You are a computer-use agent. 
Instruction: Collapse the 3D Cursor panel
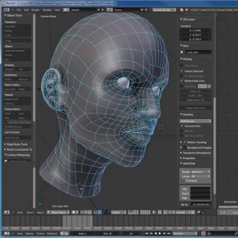tap(181, 19)
